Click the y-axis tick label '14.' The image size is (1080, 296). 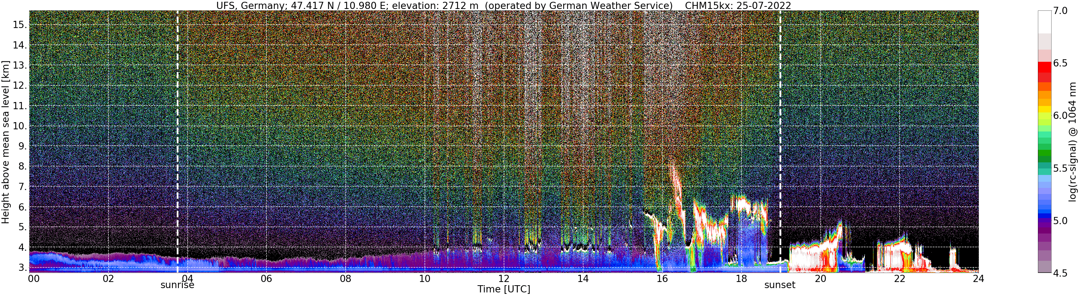[20, 45]
